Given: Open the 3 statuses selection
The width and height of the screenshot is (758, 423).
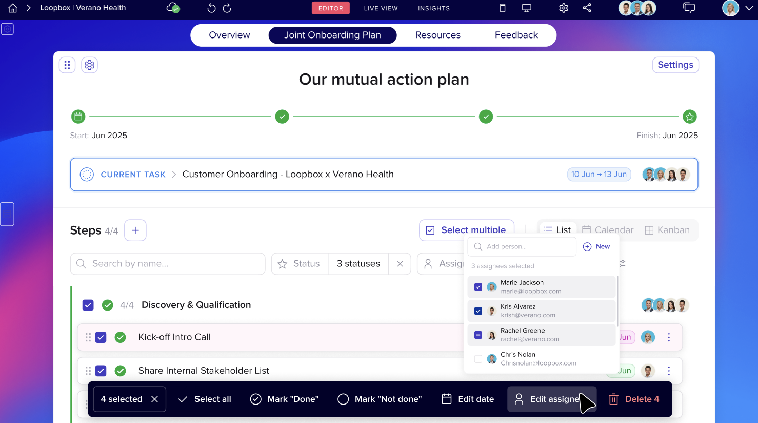Looking at the screenshot, I should 358,264.
